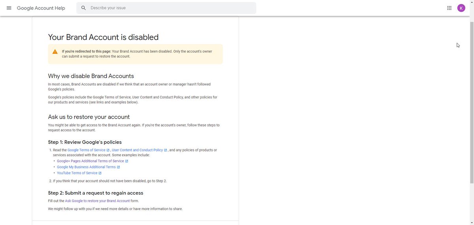Open the YouTube Terms of Service link
Viewport: 474px width, 225px height.
[77, 173]
